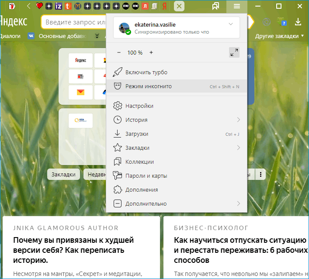Click the 100 % zoom value
Viewport: 309px width, 279px height.
coord(135,52)
